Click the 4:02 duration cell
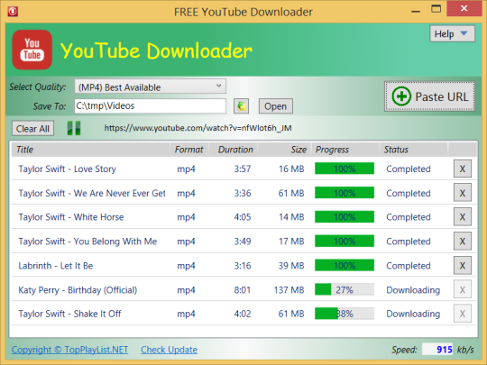Viewport: 487px width, 365px height. tap(243, 314)
